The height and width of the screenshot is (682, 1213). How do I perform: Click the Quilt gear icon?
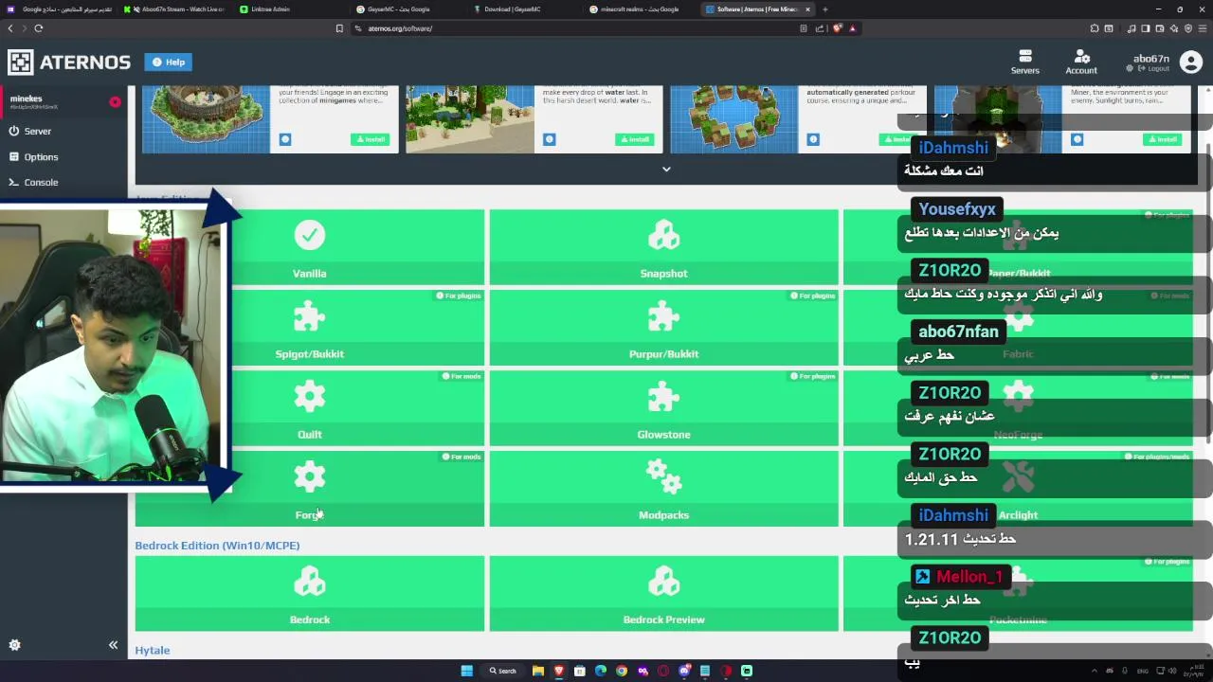click(x=309, y=396)
